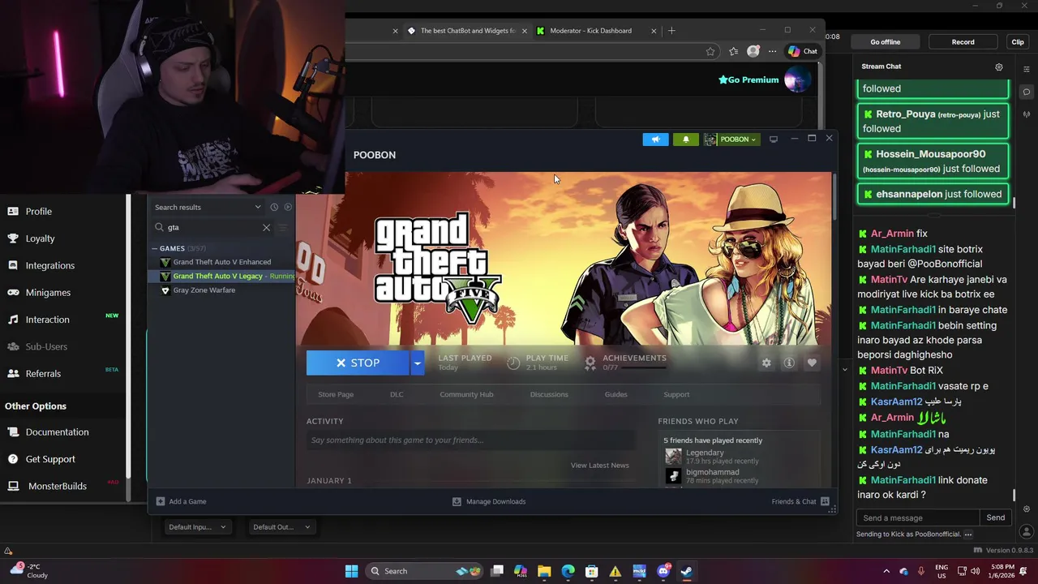Open the POOBON account dropdown in Steam
Viewport: 1038px width, 584px height.
(x=731, y=140)
